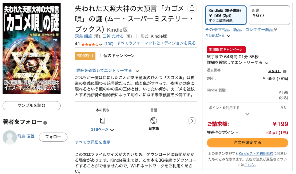This screenshot has height=174, width=296.
Task: Expand the ポイントを利用する section
Action: coord(247,114)
